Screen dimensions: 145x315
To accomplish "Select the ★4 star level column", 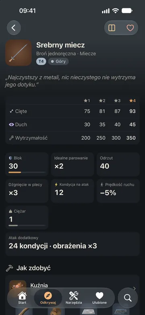I will 133,101.
